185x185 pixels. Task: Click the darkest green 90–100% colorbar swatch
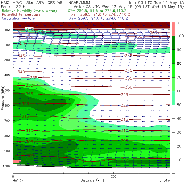click(x=173, y=43)
